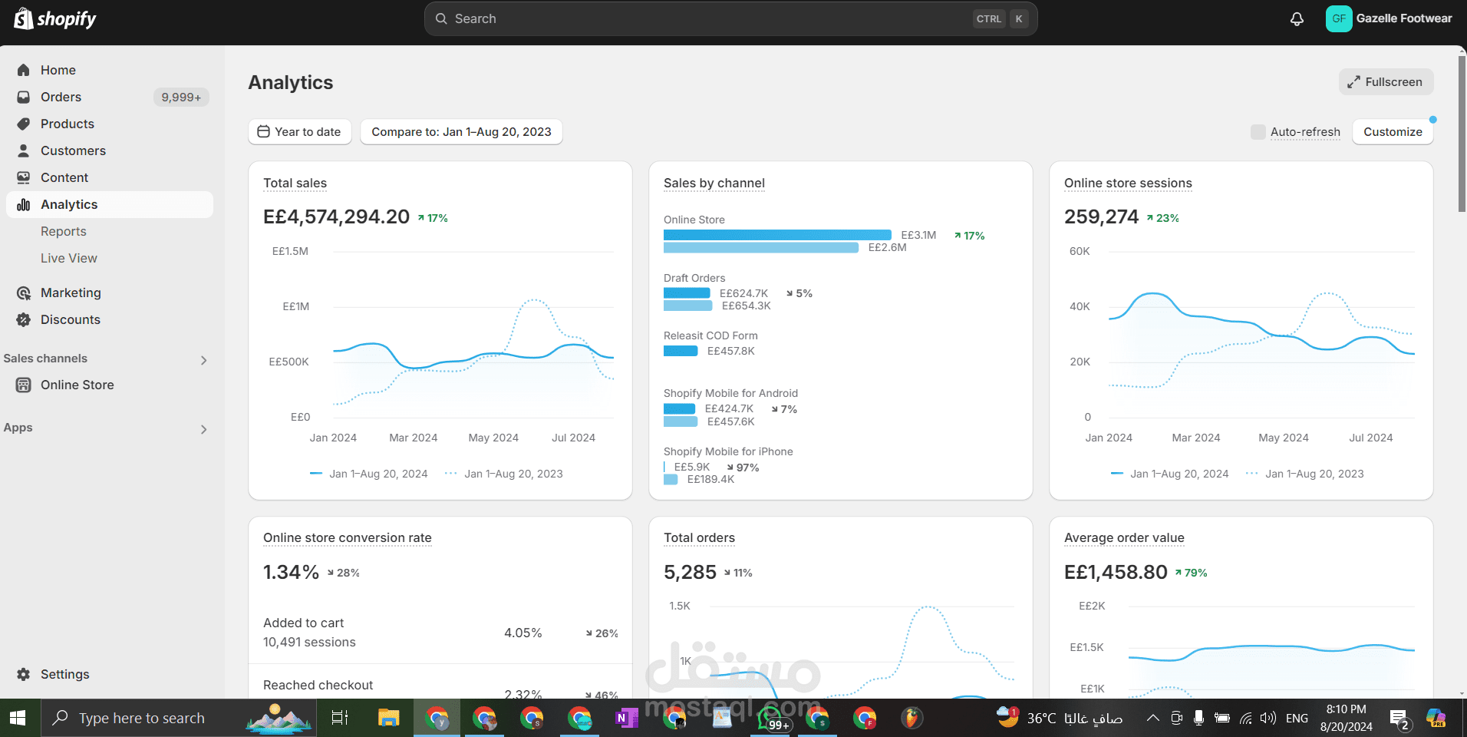Click the Added to cart row label
The width and height of the screenshot is (1467, 737).
pyautogui.click(x=303, y=623)
